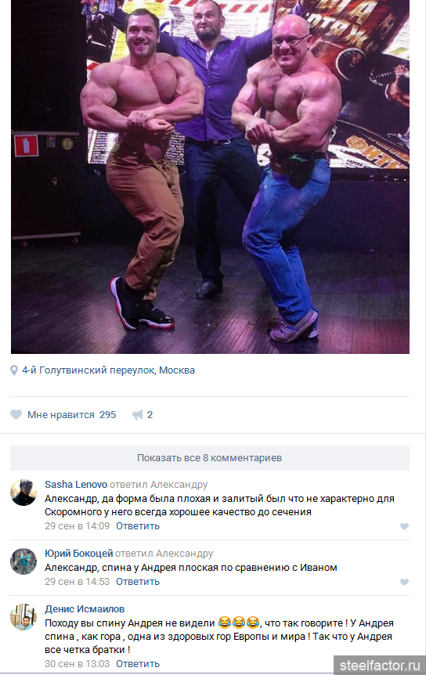Reply to Sasha Lenovo's comment

pyautogui.click(x=138, y=526)
